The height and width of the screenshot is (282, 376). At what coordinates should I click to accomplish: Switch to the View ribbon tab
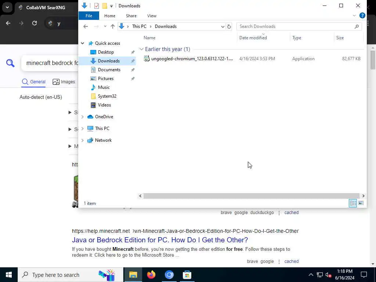pyautogui.click(x=152, y=16)
